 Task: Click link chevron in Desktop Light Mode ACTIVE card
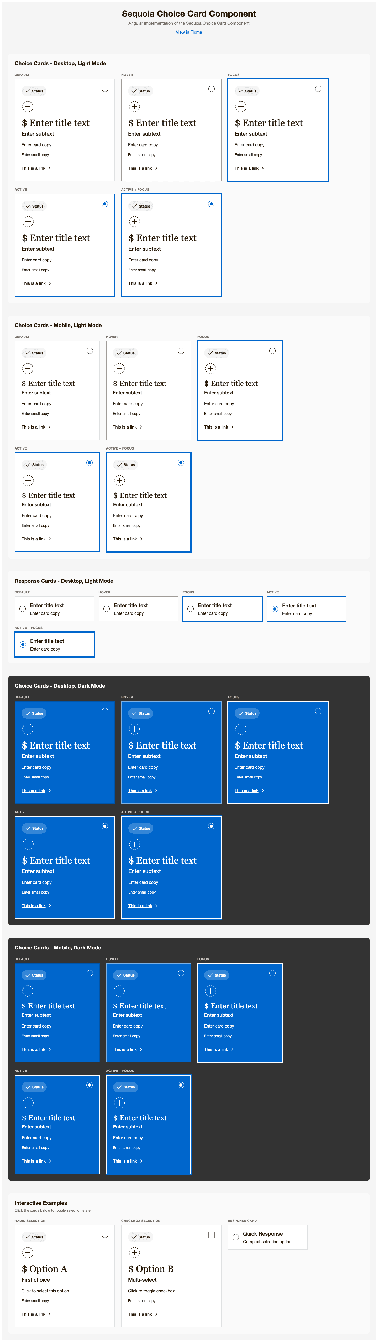[x=49, y=283]
